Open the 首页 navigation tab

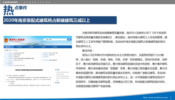click(9, 47)
